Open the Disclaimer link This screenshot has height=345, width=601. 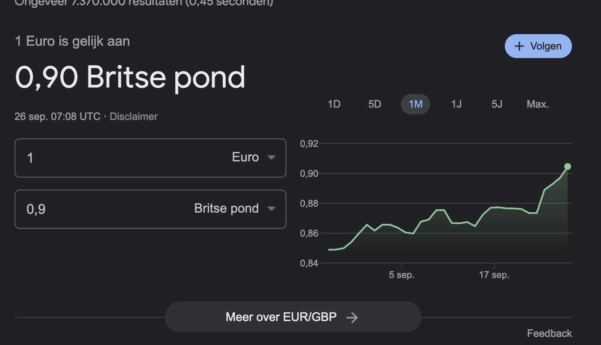[x=134, y=117]
